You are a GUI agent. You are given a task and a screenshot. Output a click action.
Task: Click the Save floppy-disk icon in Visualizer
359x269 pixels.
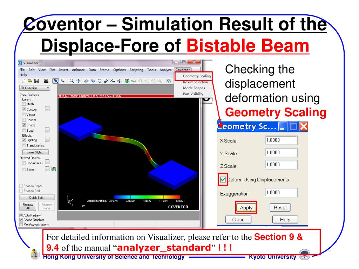coord(36,81)
